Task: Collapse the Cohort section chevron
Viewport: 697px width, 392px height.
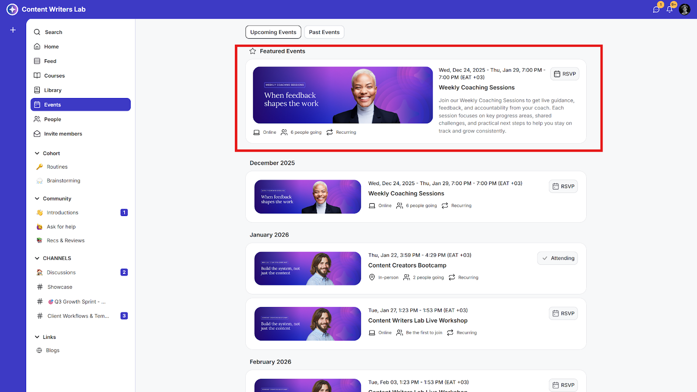Action: (37, 153)
